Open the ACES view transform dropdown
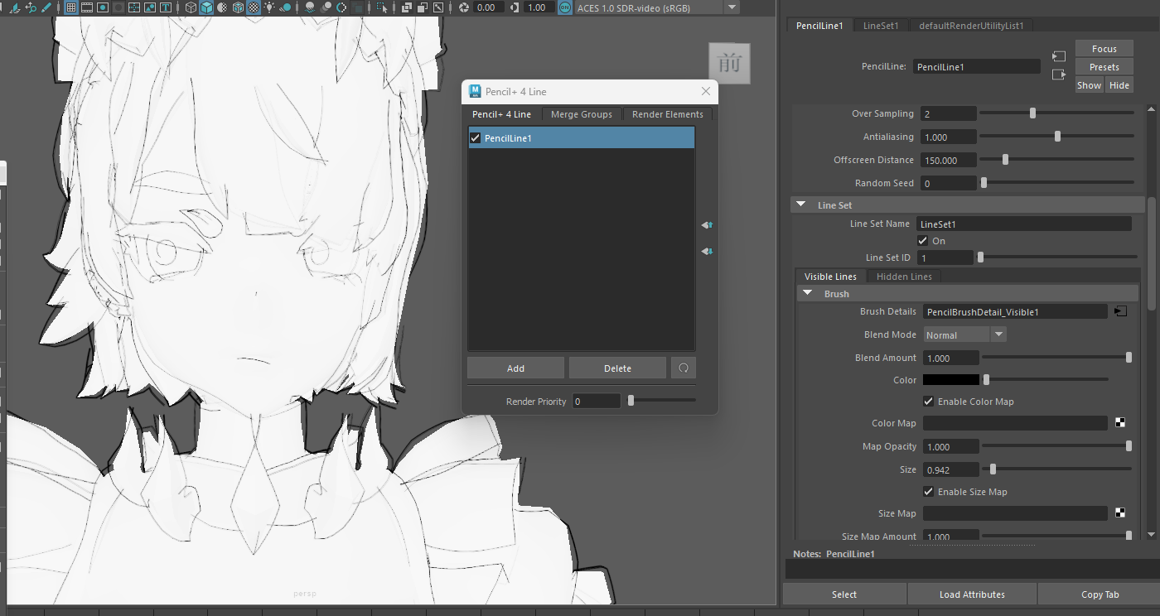The height and width of the screenshot is (616, 1160). pyautogui.click(x=732, y=7)
